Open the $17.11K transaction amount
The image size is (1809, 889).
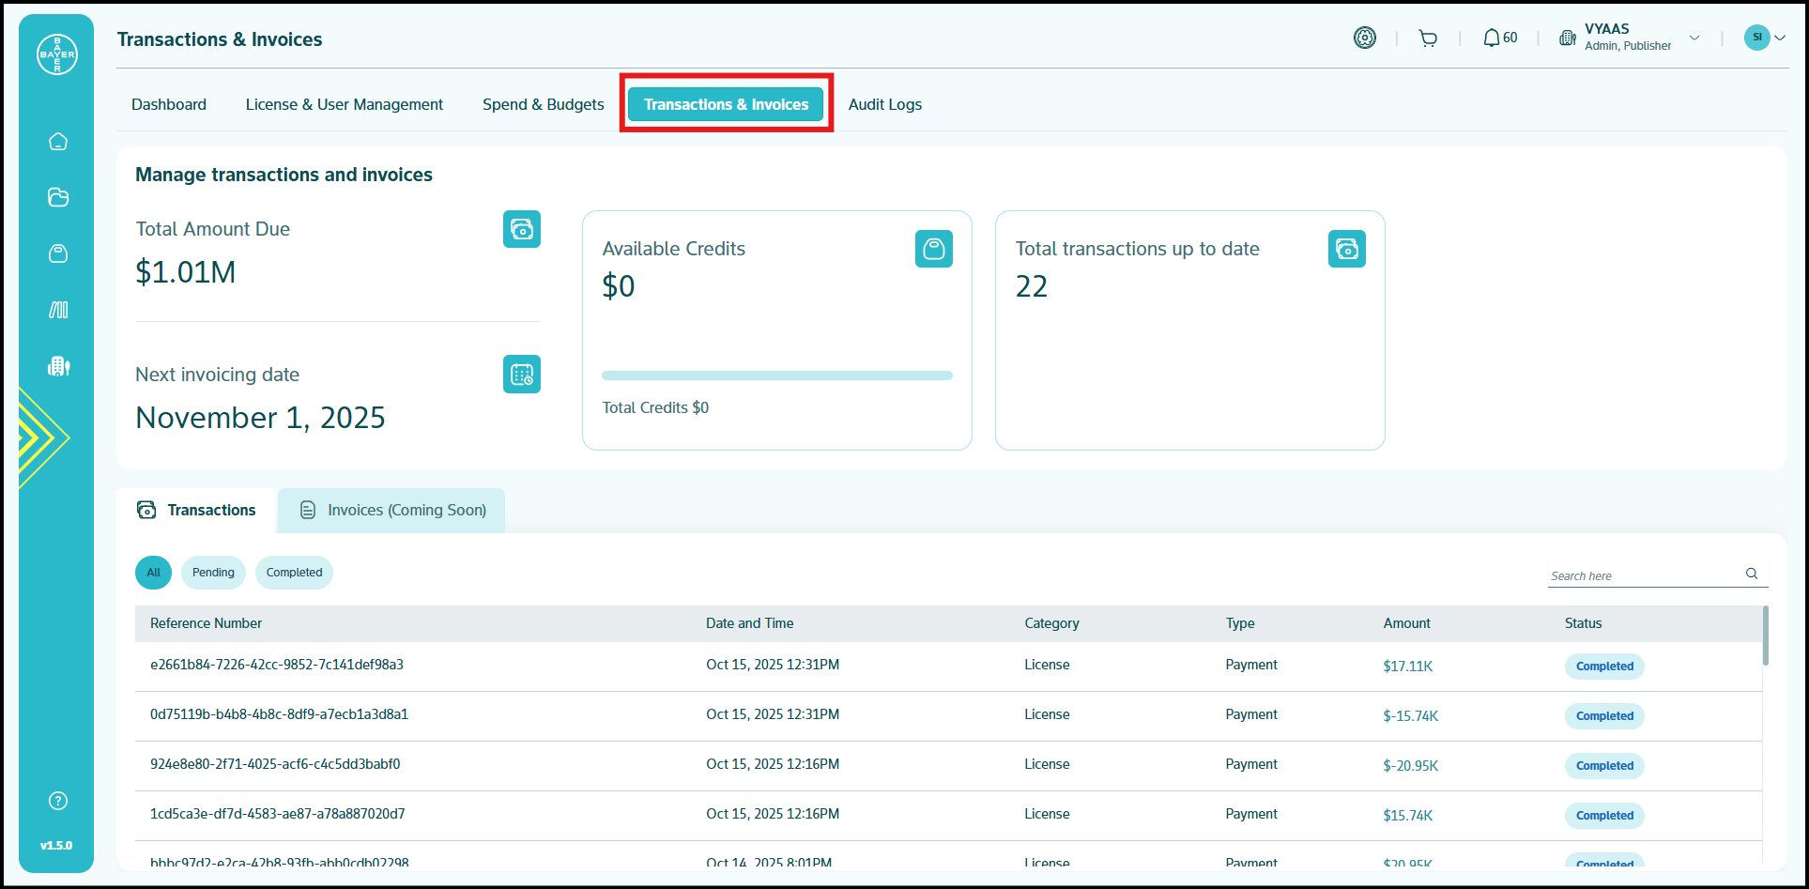[x=1407, y=667]
